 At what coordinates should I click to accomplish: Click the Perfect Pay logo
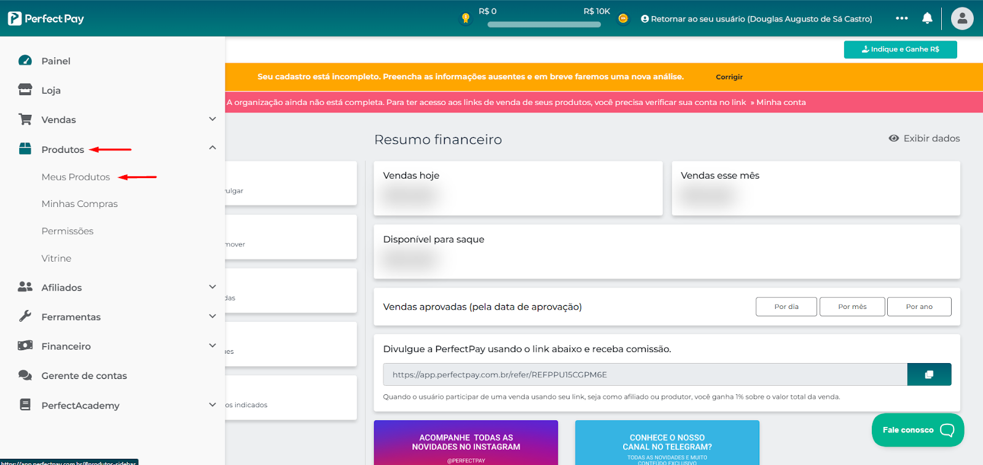click(x=46, y=18)
